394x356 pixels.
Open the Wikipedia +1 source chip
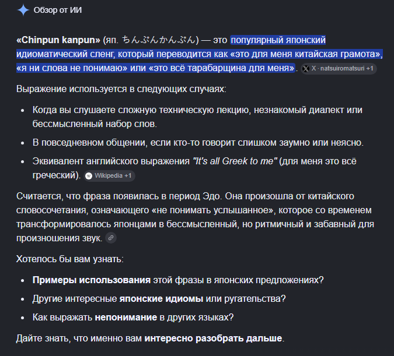pos(109,175)
